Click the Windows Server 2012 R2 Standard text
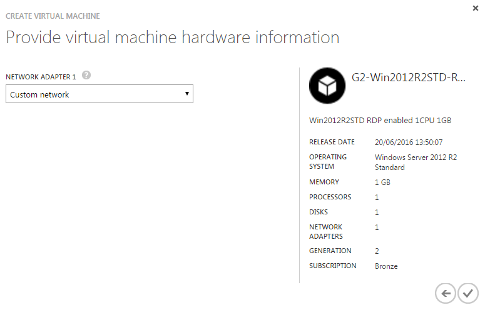 (416, 162)
